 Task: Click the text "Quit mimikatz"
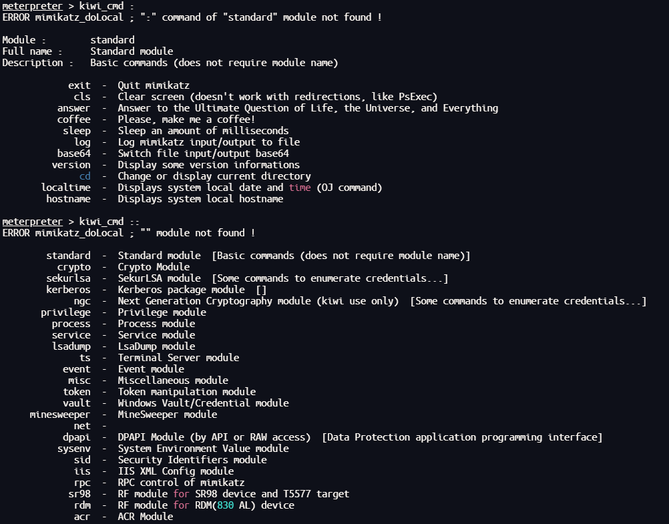[x=154, y=85]
